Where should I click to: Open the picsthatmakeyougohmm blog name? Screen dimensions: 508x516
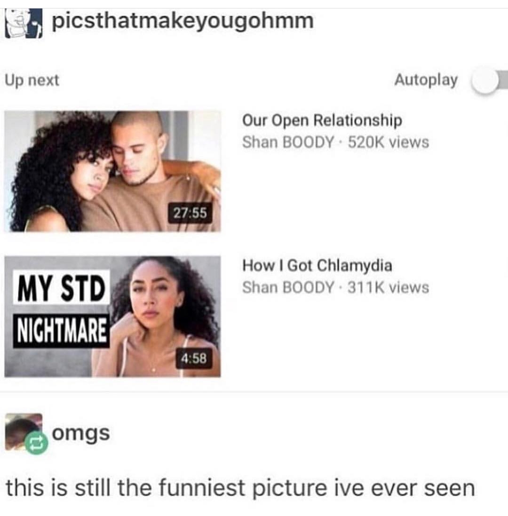coord(183,21)
